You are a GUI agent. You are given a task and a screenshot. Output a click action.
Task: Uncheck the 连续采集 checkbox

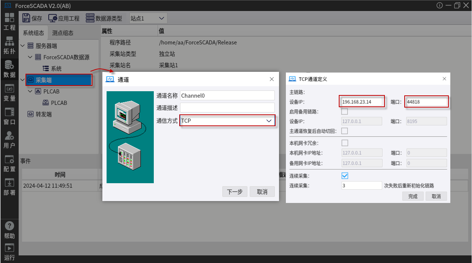pyautogui.click(x=345, y=176)
